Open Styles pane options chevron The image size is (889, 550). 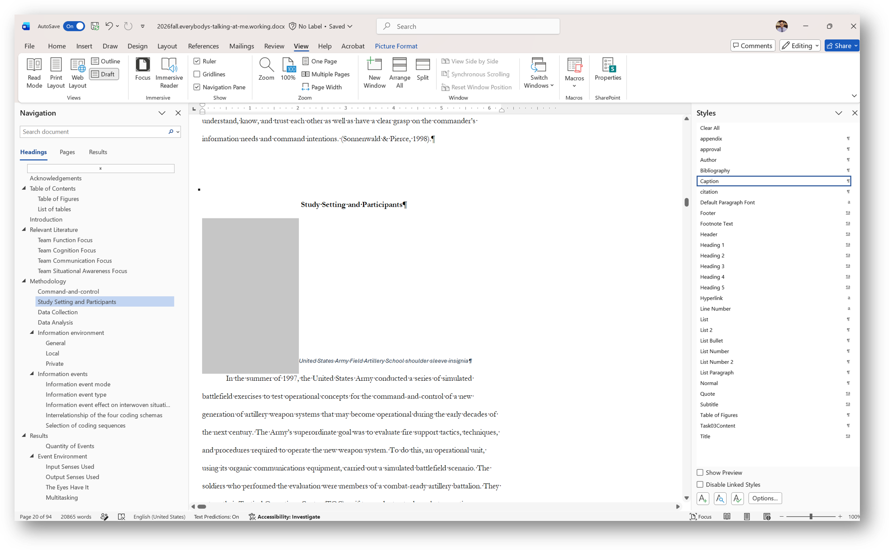tap(839, 113)
